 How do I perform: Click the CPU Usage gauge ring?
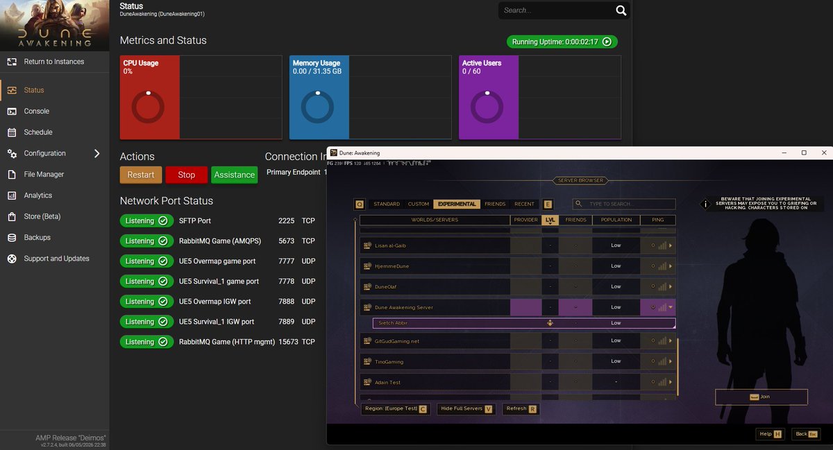click(148, 107)
